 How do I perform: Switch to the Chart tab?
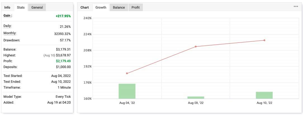(85, 7)
